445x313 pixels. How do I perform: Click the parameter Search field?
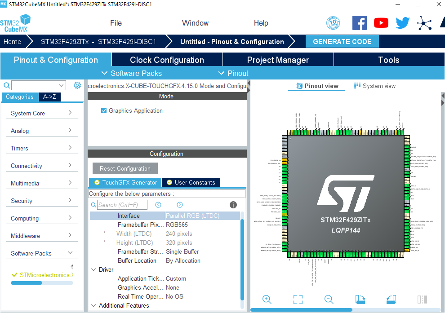(122, 205)
